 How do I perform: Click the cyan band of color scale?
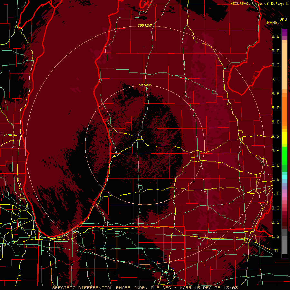tap(285, 177)
